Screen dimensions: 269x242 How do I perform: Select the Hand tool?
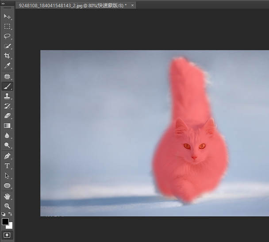[7, 196]
